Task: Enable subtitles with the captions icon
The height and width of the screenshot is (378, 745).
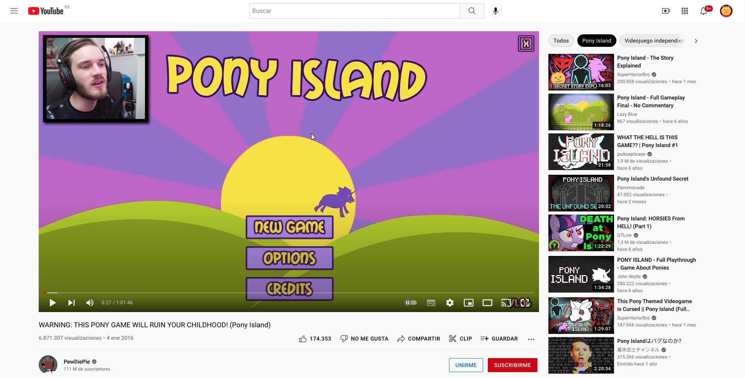Action: point(431,303)
